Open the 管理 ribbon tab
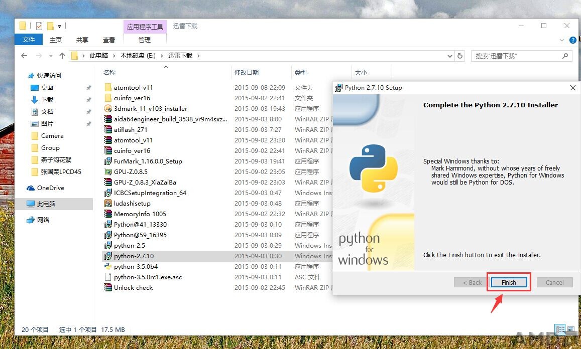The height and width of the screenshot is (349, 581). (145, 40)
